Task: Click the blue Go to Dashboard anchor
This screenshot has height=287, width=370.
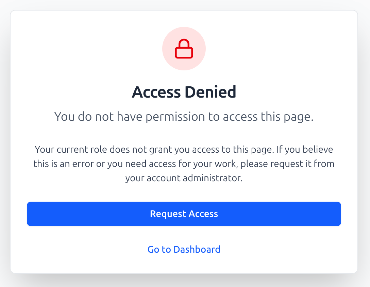Action: click(x=184, y=249)
